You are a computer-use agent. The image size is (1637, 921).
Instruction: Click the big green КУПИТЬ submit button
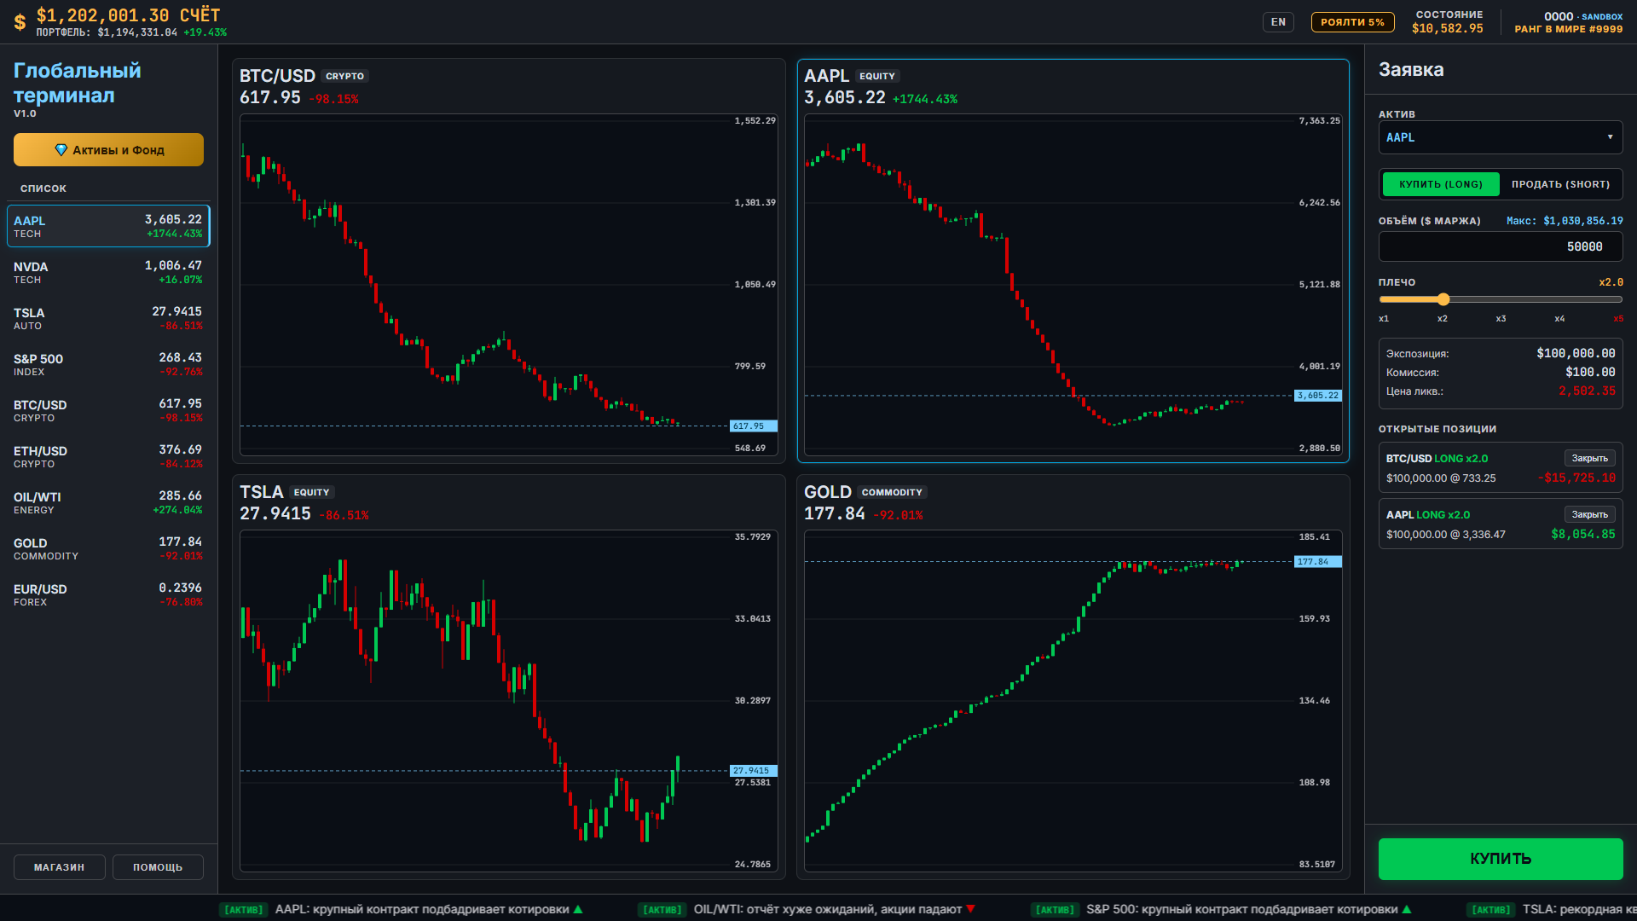[1501, 859]
